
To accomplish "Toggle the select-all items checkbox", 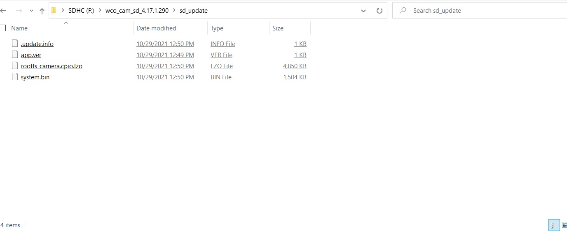I will [x=2, y=28].
